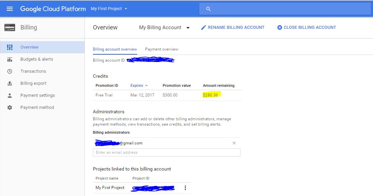The height and width of the screenshot is (196, 373).
Task: Toggle Expires column sort arrow
Action: point(146,85)
